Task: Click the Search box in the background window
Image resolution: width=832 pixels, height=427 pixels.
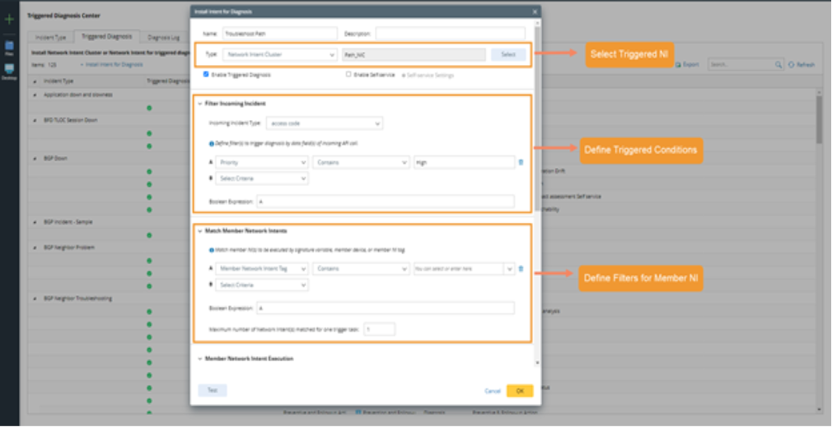Action: tap(741, 65)
